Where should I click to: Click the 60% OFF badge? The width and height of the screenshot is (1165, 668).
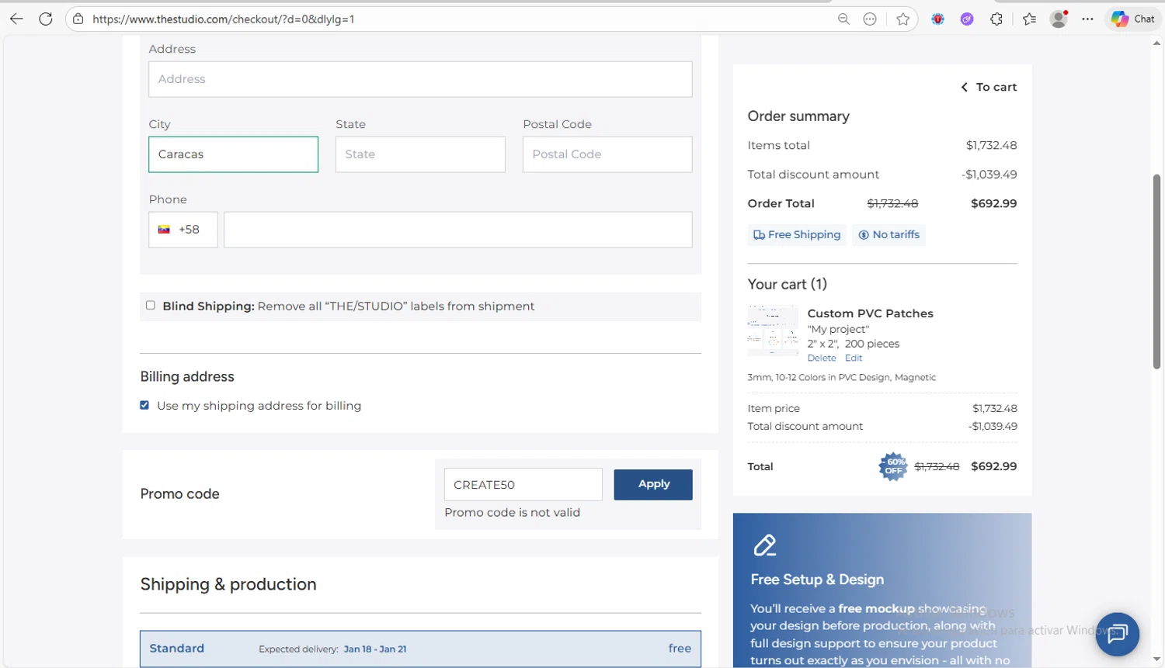pyautogui.click(x=893, y=466)
